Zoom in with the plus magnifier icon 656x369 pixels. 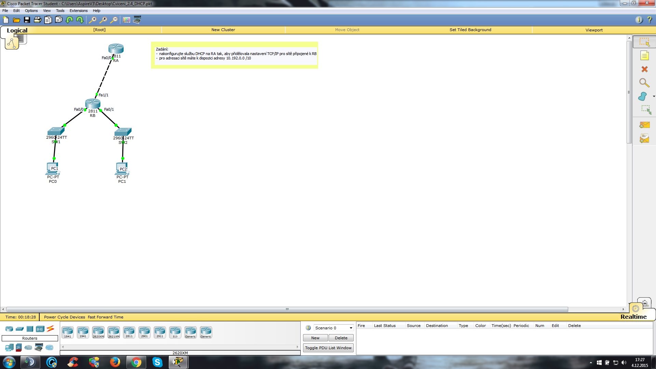[92, 20]
